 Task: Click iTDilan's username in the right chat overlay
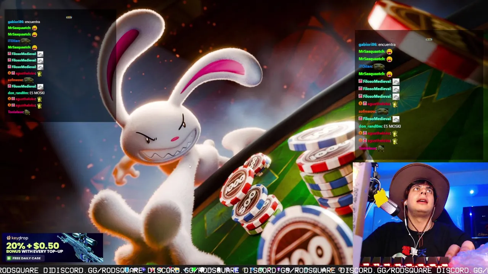365,66
